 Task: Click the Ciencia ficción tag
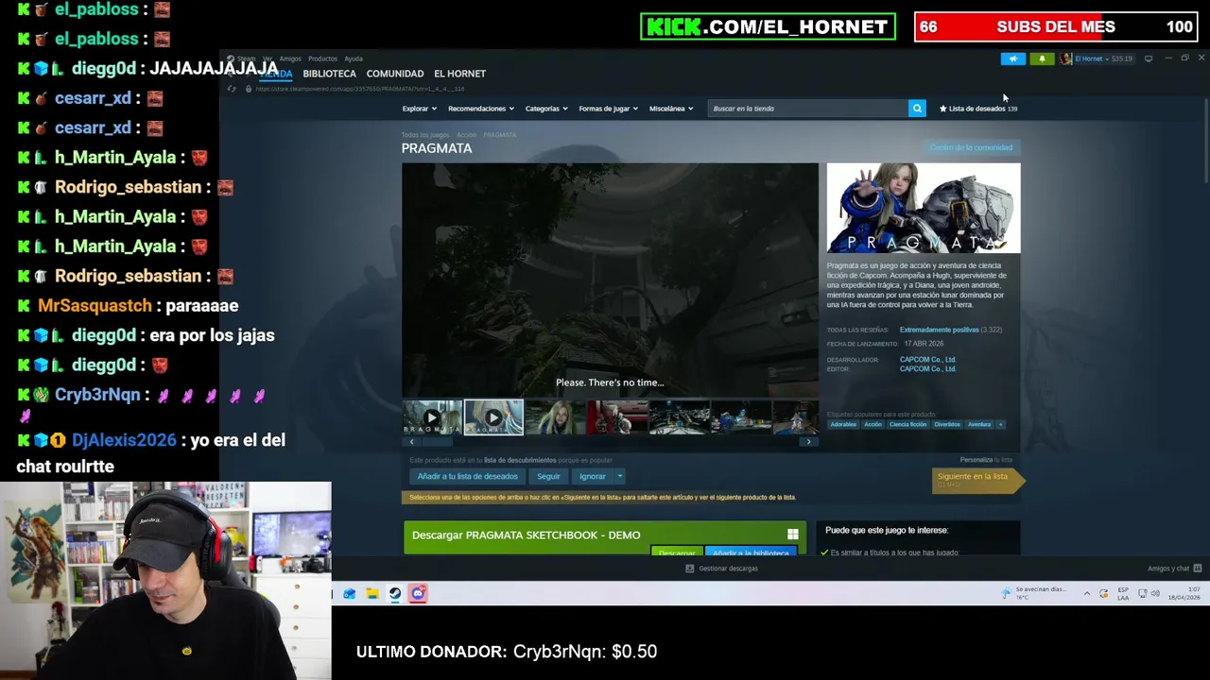coord(907,424)
